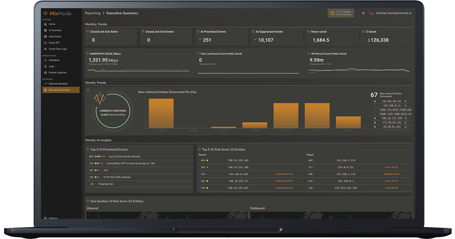Image resolution: width=455 pixels, height=239 pixels.
Task: Click info icon next to BANDWIDTH USAGE
Action: 88,53
